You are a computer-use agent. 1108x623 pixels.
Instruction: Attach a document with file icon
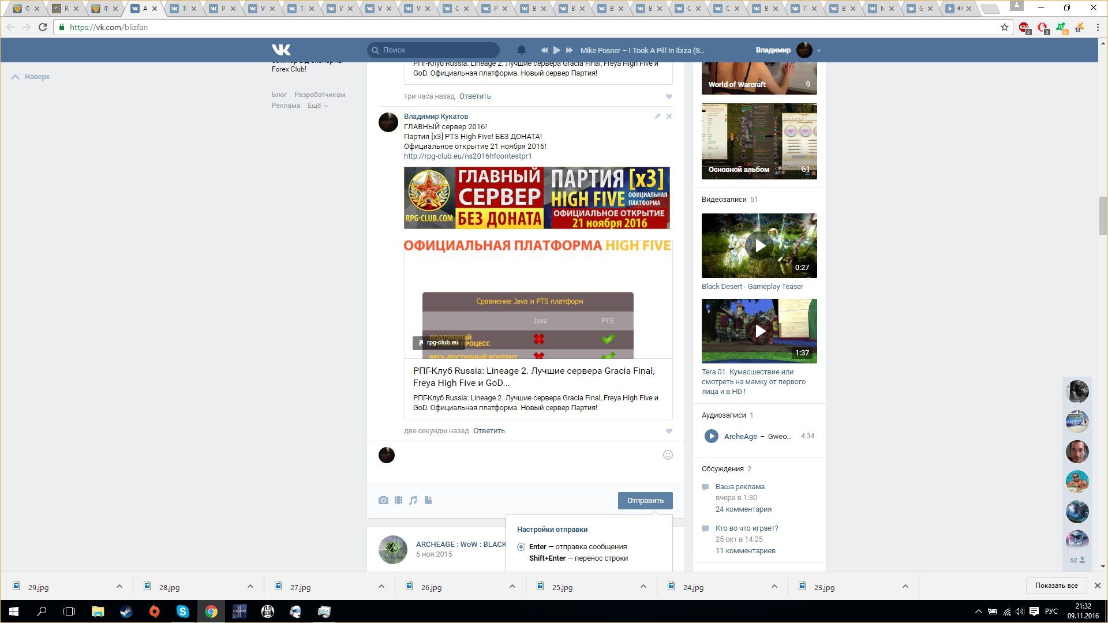[428, 500]
